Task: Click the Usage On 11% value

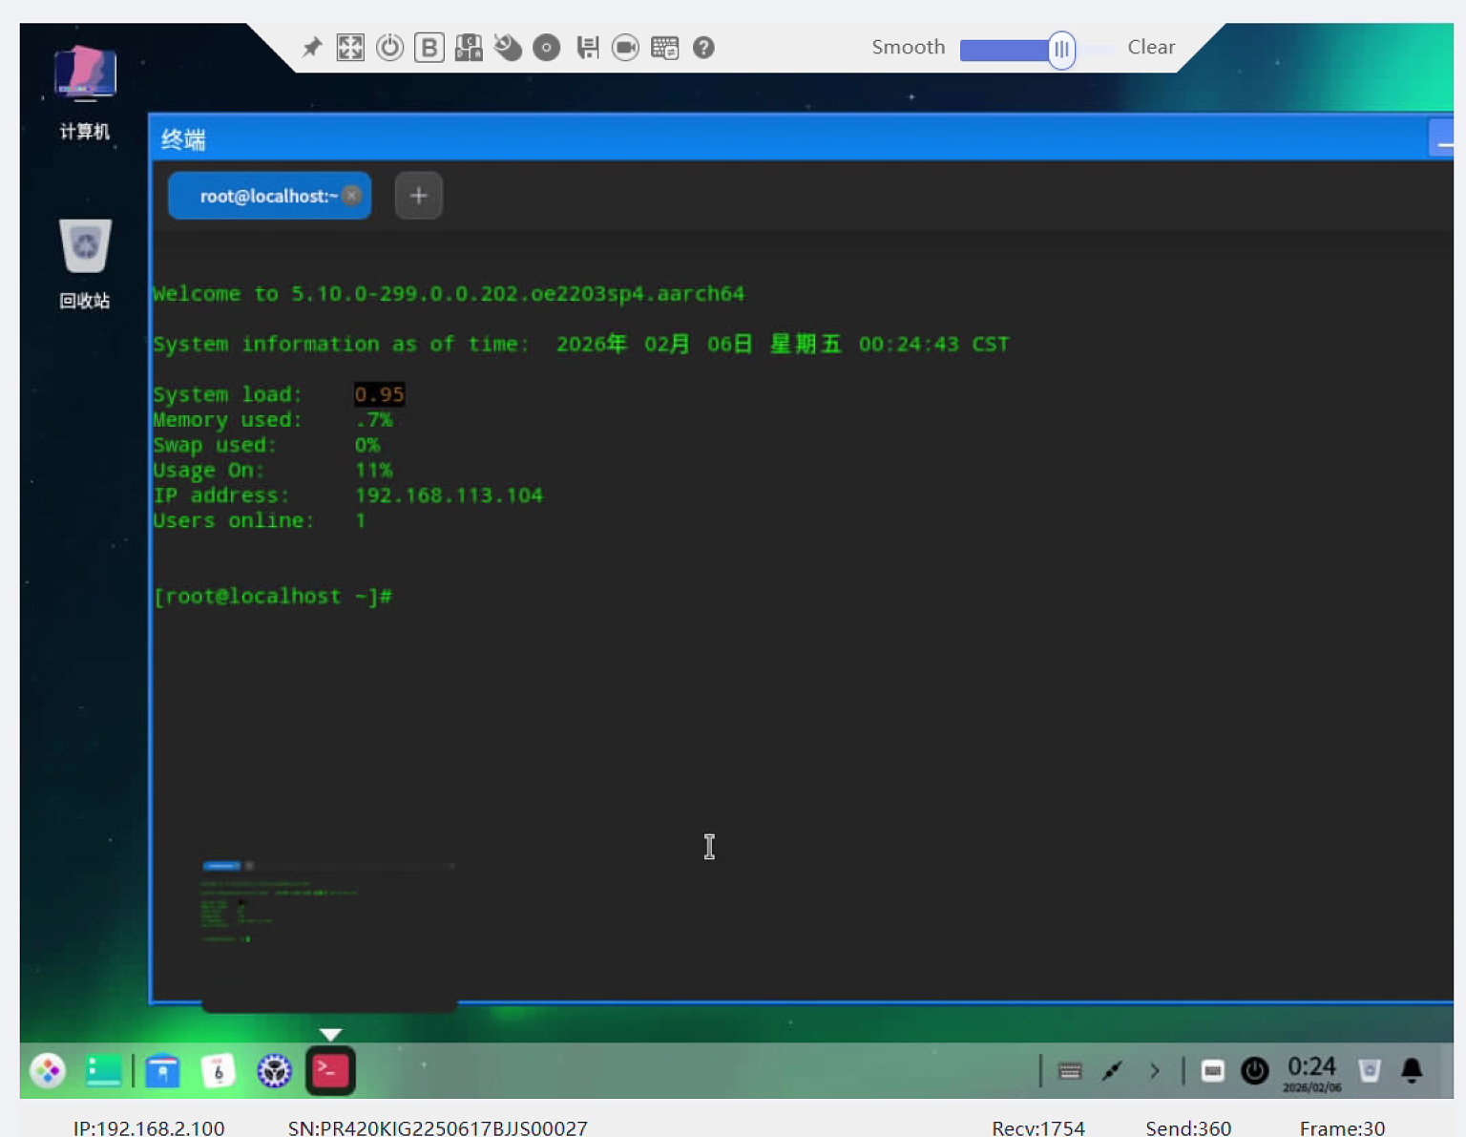Action: click(x=373, y=471)
